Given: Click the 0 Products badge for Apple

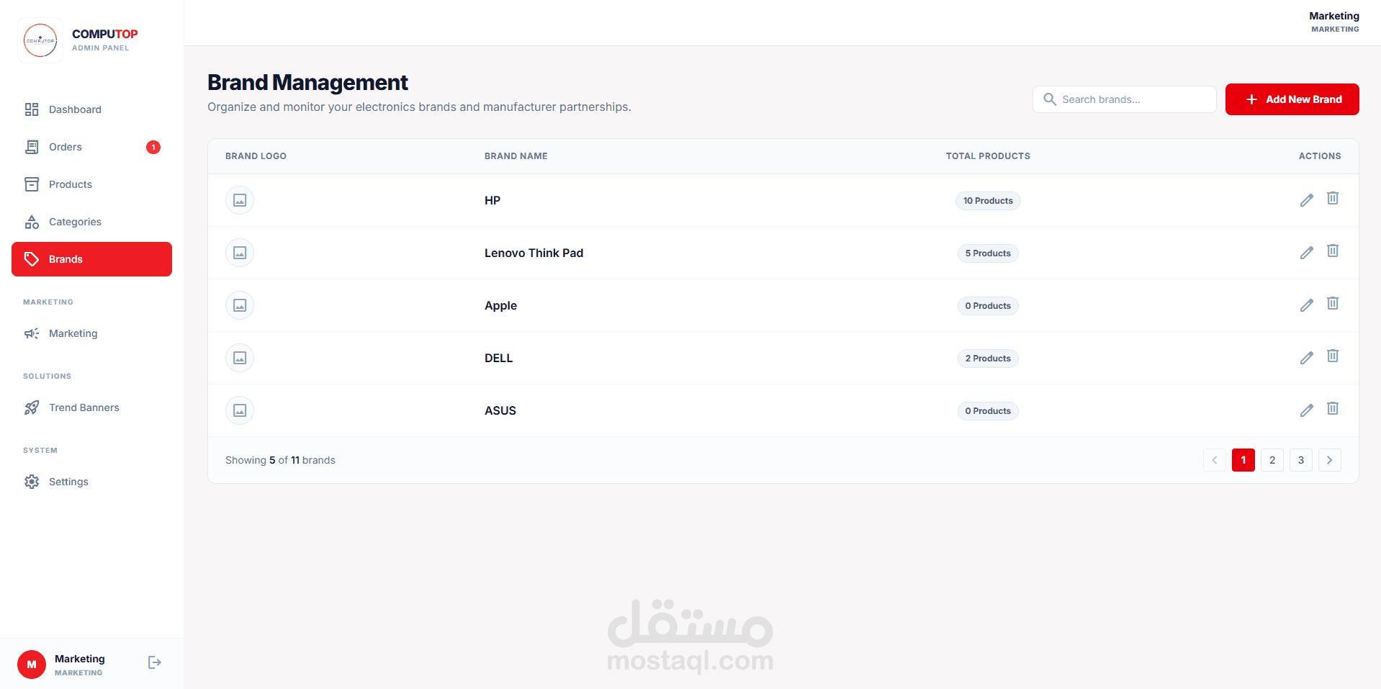Looking at the screenshot, I should [988, 306].
